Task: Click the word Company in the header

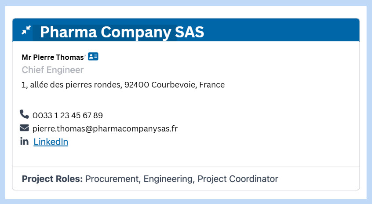Action: 135,32
